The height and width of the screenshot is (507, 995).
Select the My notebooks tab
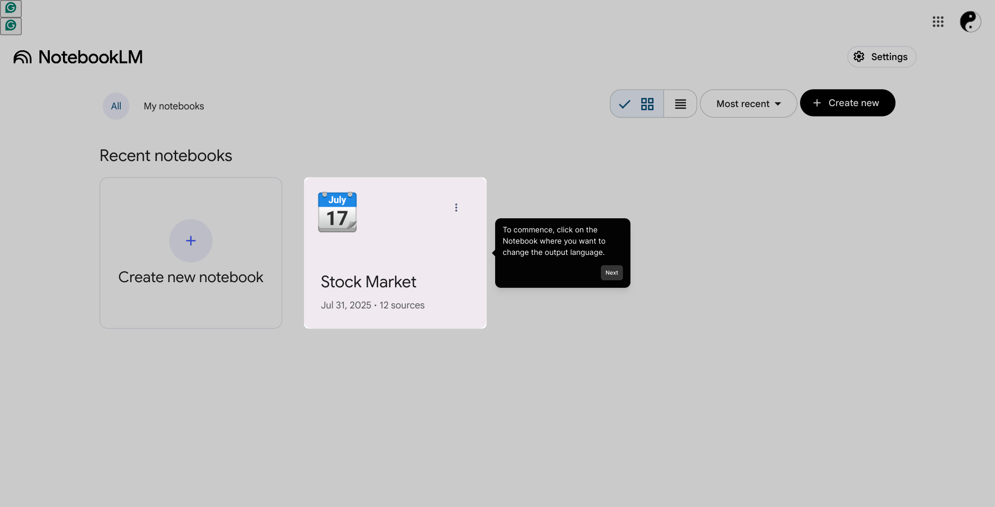pyautogui.click(x=174, y=106)
